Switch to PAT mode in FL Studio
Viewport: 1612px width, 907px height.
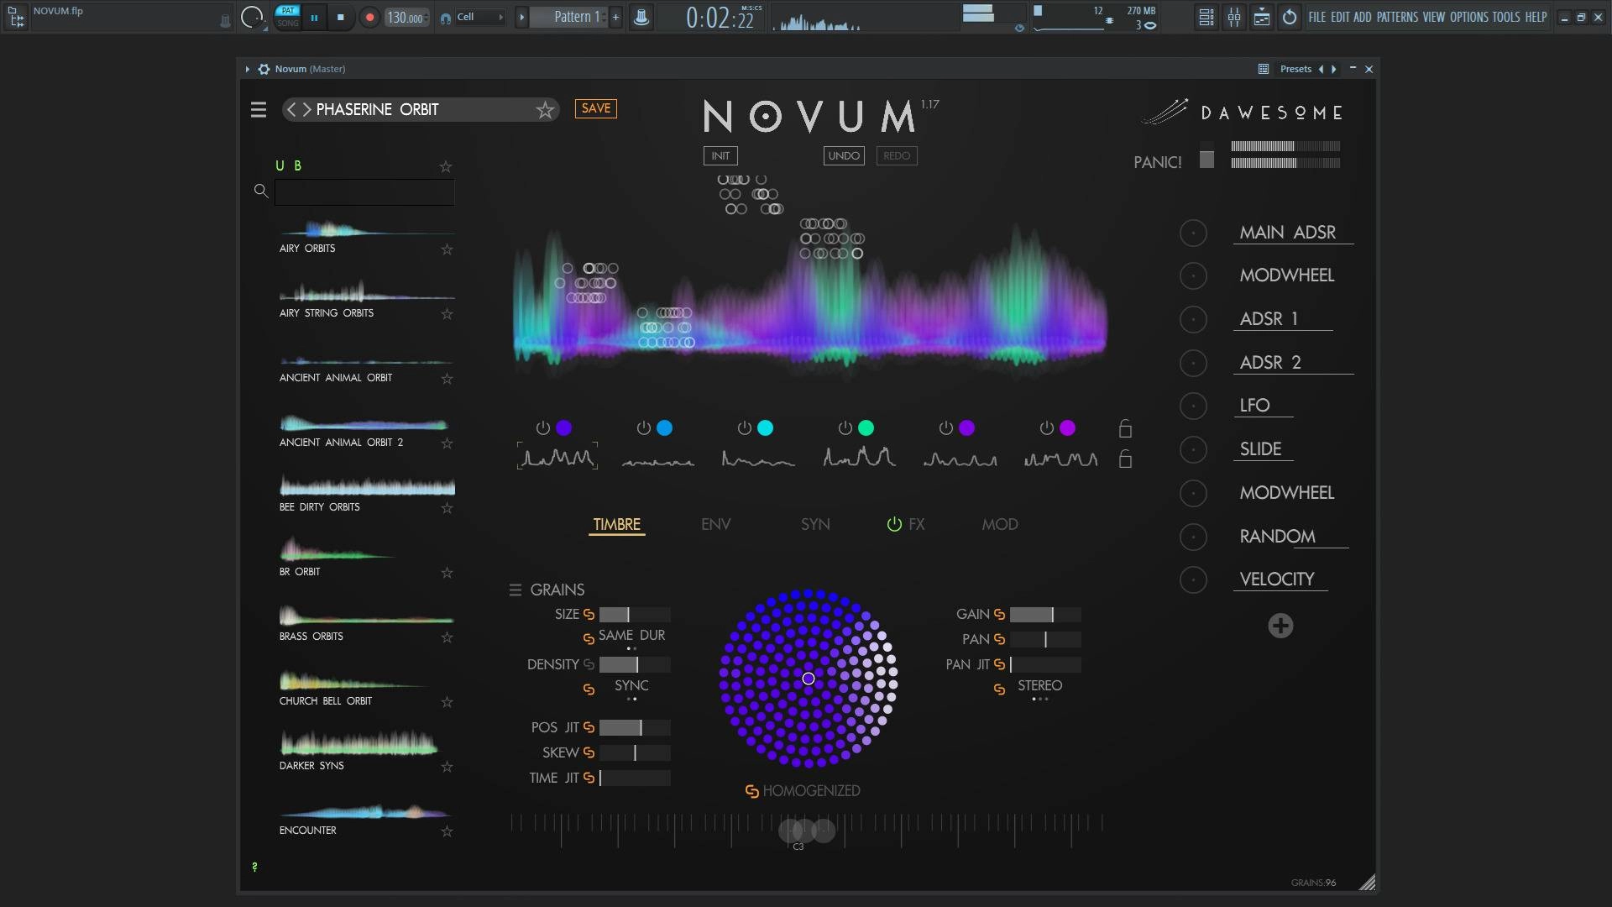(x=288, y=11)
